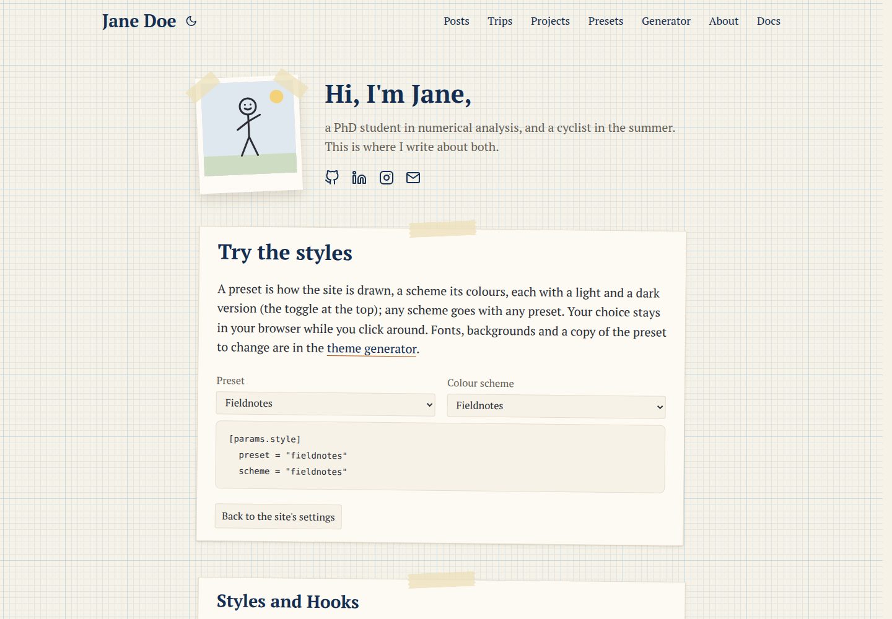The height and width of the screenshot is (619, 892).
Task: Expand the Colour scheme dropdown
Action: point(556,407)
